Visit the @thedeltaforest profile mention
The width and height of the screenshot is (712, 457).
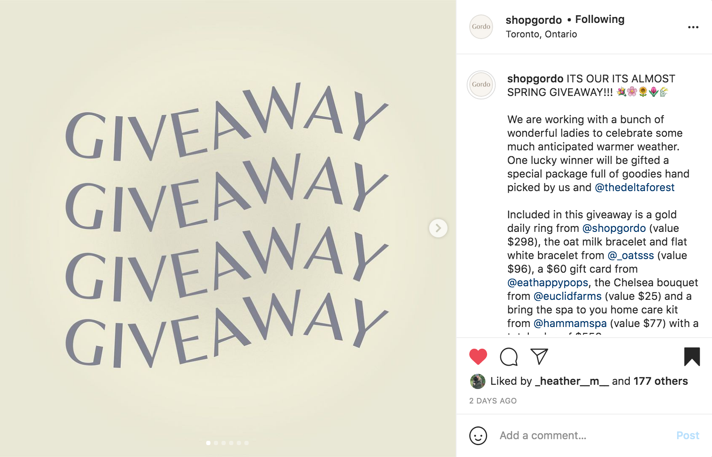point(634,187)
